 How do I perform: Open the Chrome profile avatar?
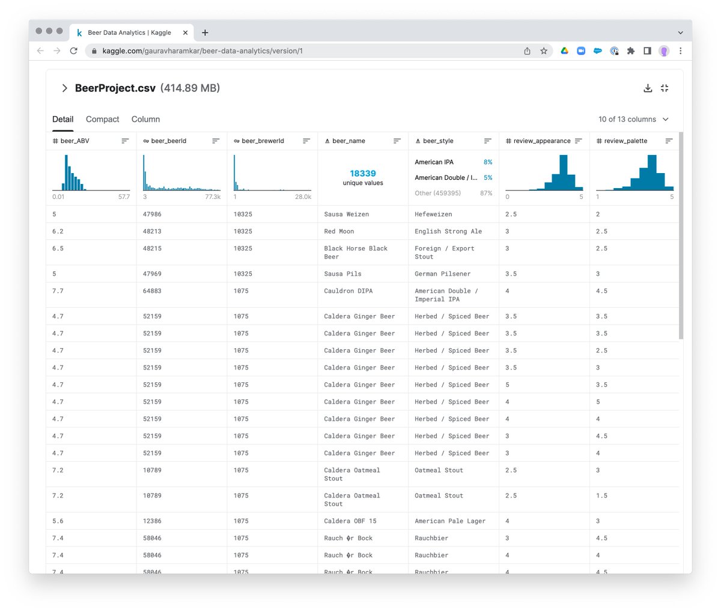[x=664, y=51]
